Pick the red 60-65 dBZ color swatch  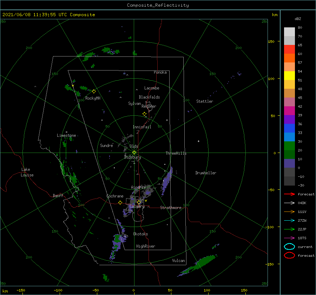coord(289,49)
